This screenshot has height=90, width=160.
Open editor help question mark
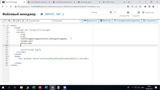point(27,21)
